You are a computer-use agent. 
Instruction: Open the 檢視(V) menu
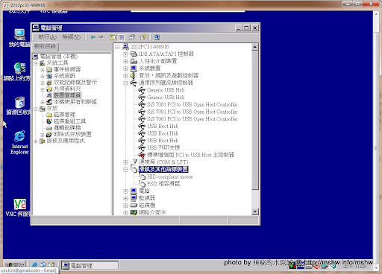pyautogui.click(x=72, y=37)
